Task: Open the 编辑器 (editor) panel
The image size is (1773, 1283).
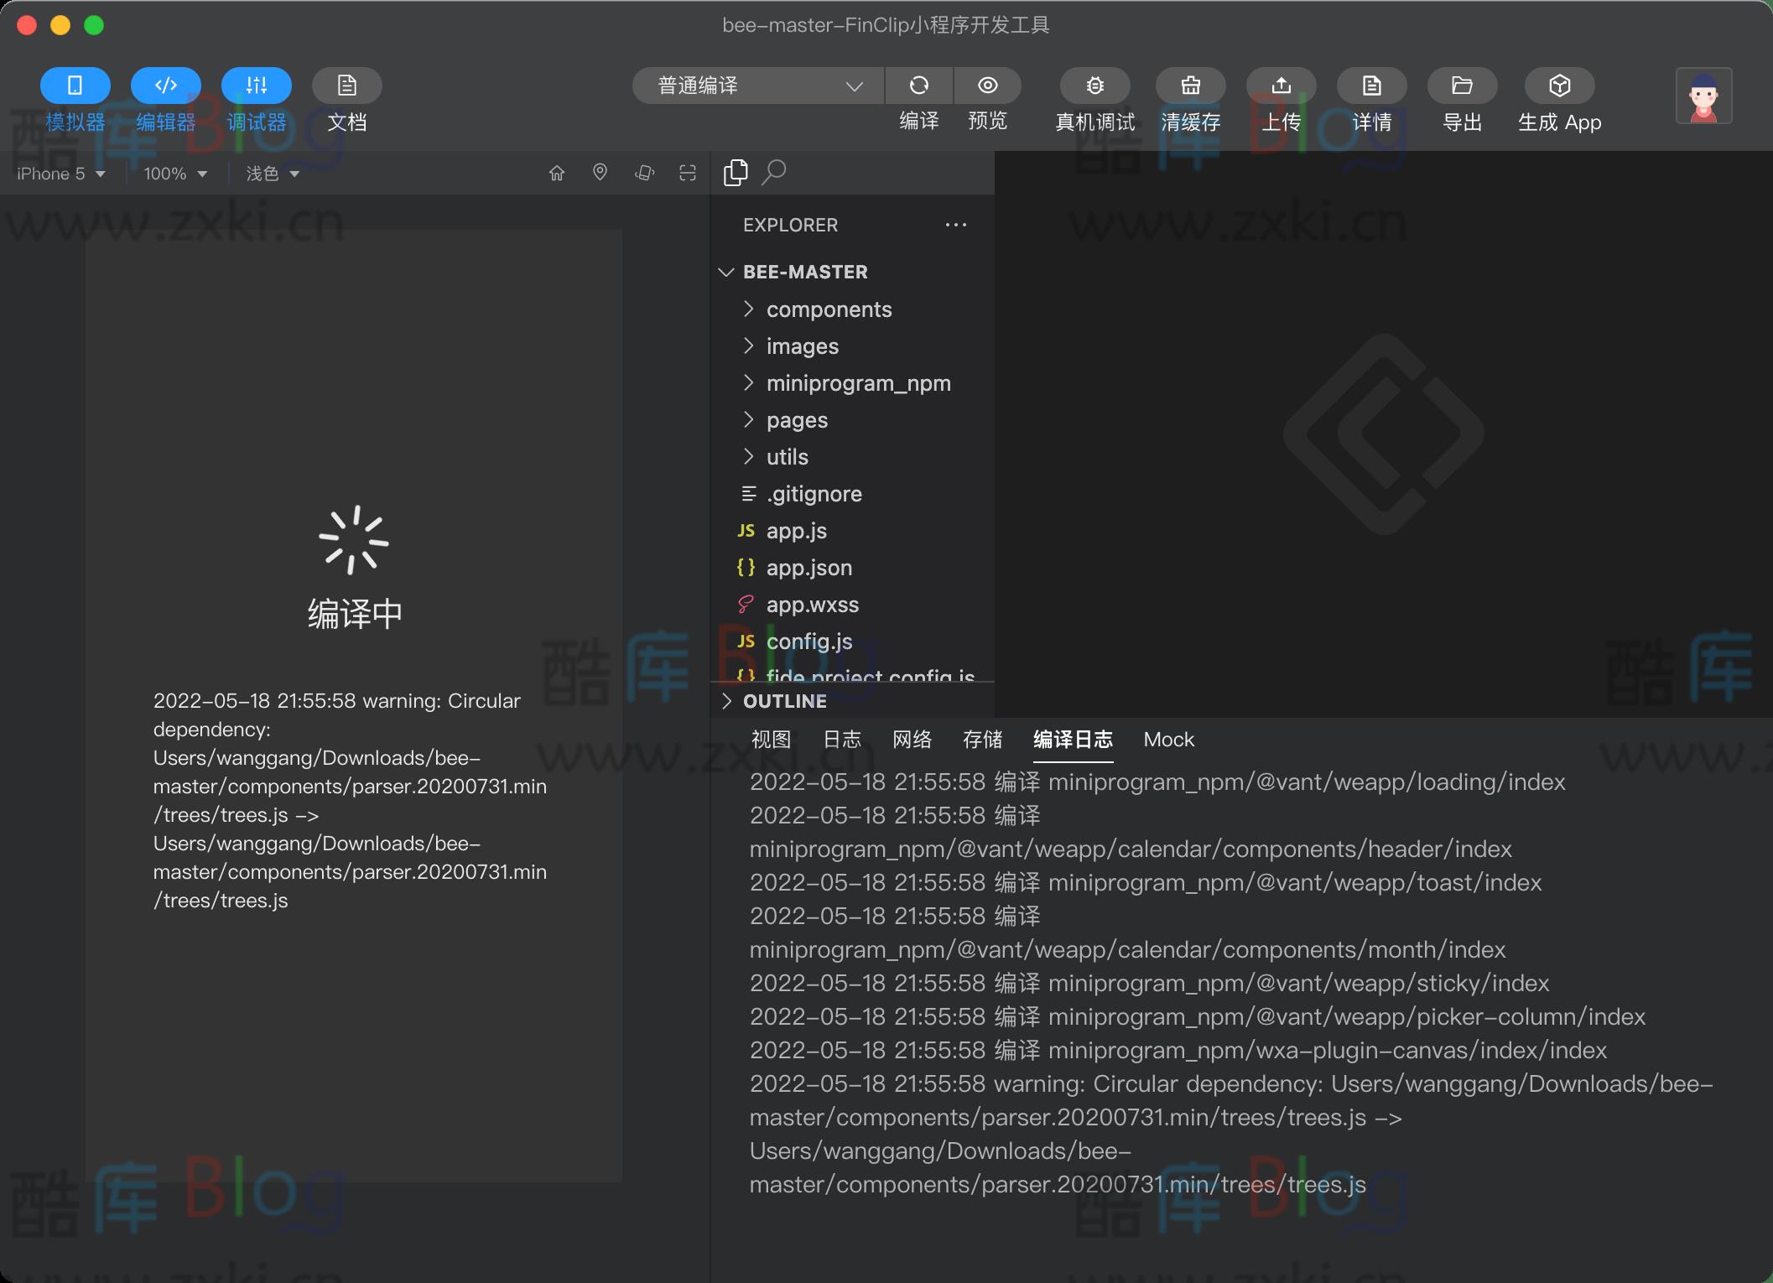Action: (x=165, y=85)
